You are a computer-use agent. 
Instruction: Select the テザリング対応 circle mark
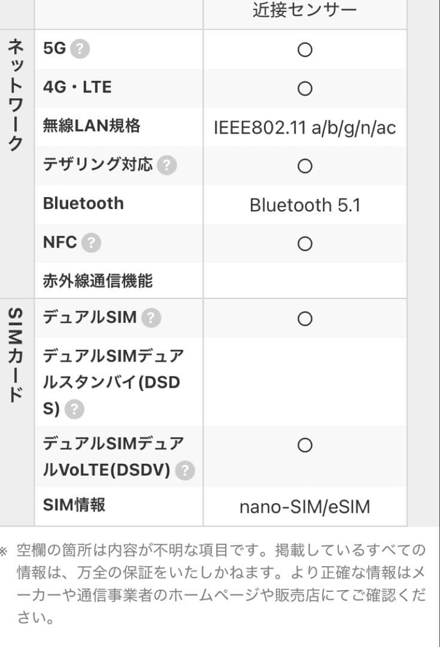[x=305, y=166]
